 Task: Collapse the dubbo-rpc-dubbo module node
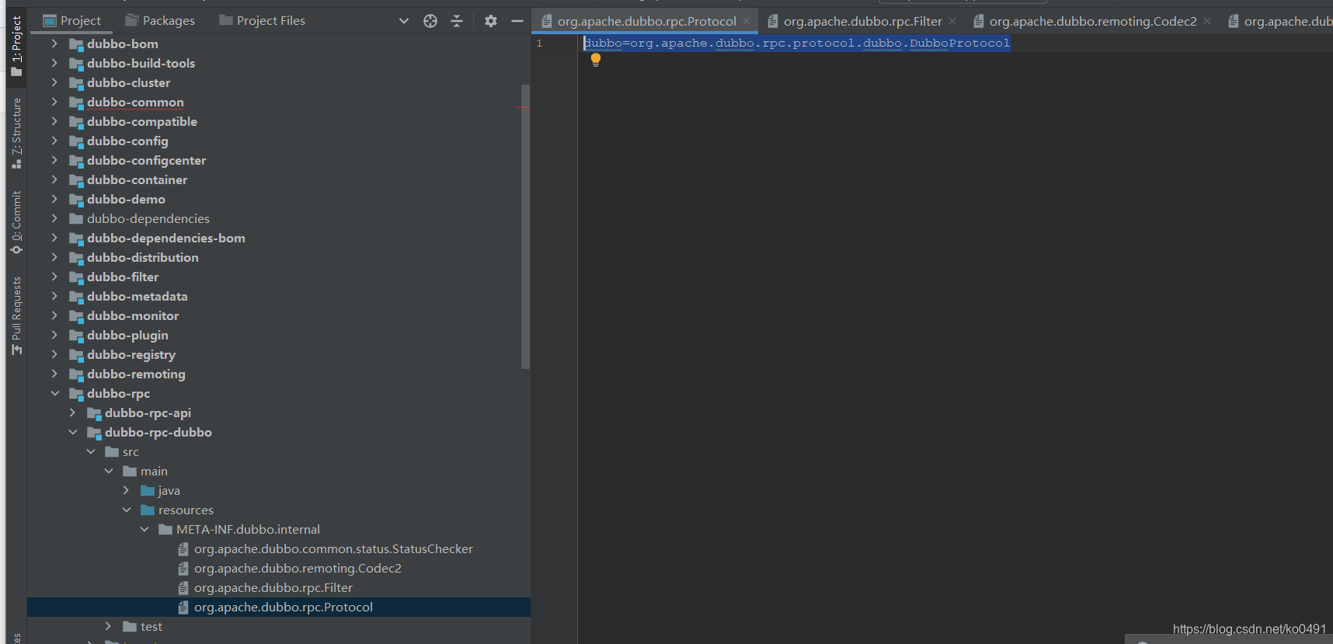[x=72, y=432]
